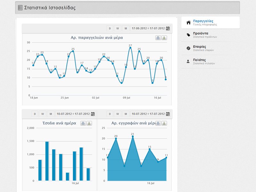The width and height of the screenshot is (256, 192).
Task: Open calendar icon for registrations chart
Action: (168, 114)
